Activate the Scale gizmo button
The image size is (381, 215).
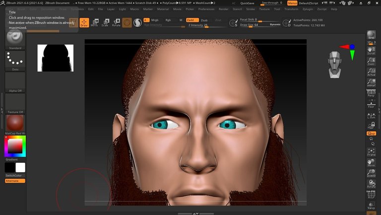coord(105,23)
